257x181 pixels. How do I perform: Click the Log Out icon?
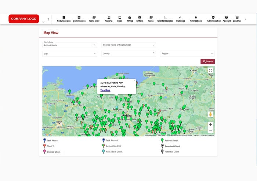(237, 17)
